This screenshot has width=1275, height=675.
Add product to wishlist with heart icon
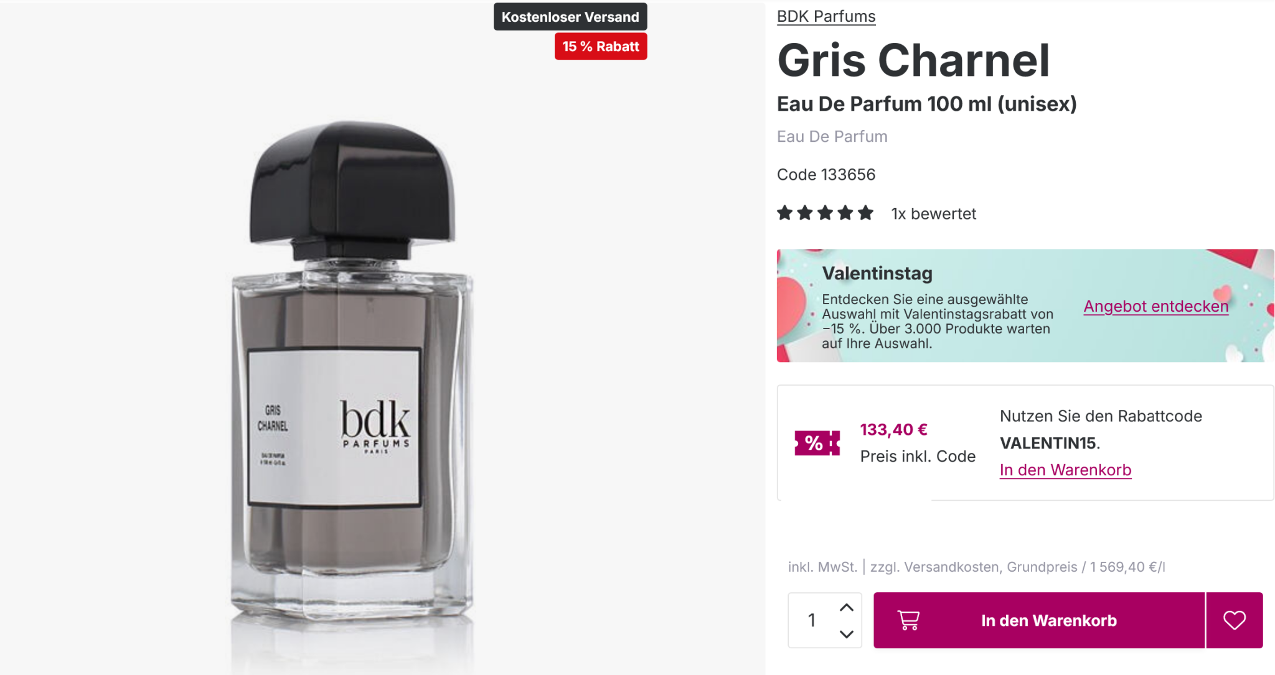(x=1235, y=620)
